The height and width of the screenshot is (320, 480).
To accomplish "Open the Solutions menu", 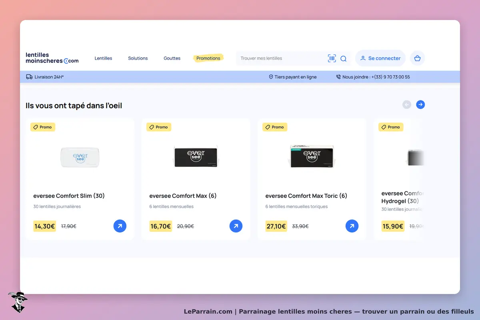I will [138, 58].
